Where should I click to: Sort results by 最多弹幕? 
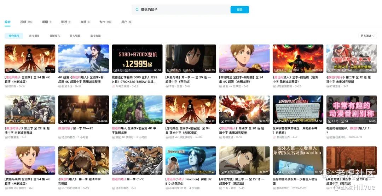pos(75,36)
